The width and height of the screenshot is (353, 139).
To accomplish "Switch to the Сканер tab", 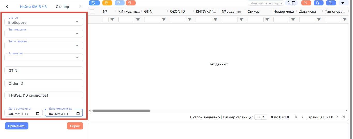I will 62,7.
